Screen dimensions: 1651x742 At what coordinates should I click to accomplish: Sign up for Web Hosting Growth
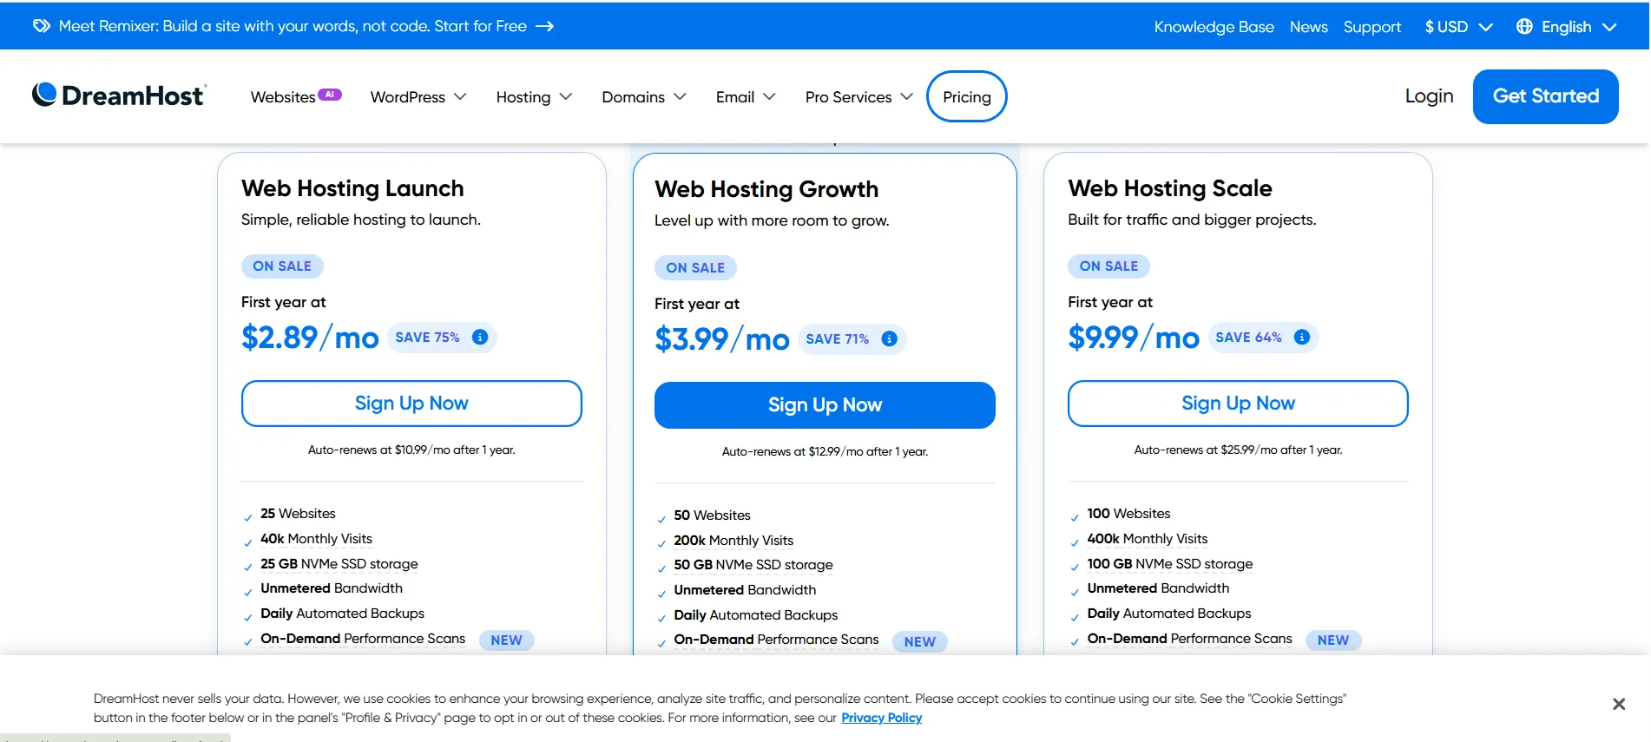(825, 405)
